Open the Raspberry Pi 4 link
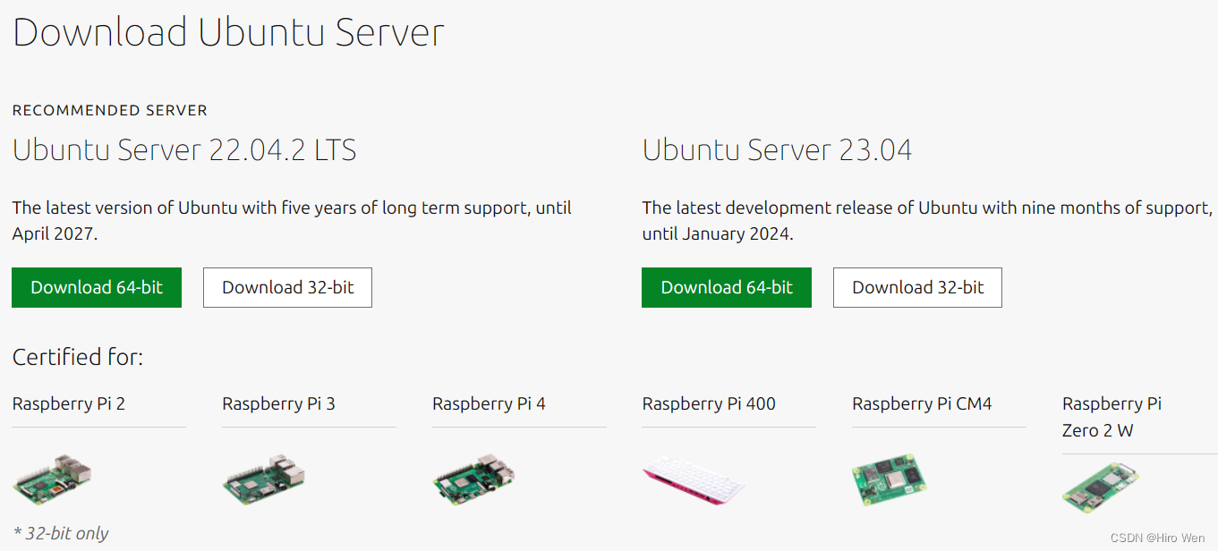This screenshot has width=1218, height=551. (489, 403)
